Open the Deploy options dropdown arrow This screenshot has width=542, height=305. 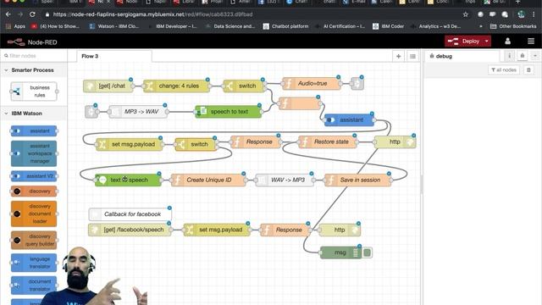coord(487,42)
